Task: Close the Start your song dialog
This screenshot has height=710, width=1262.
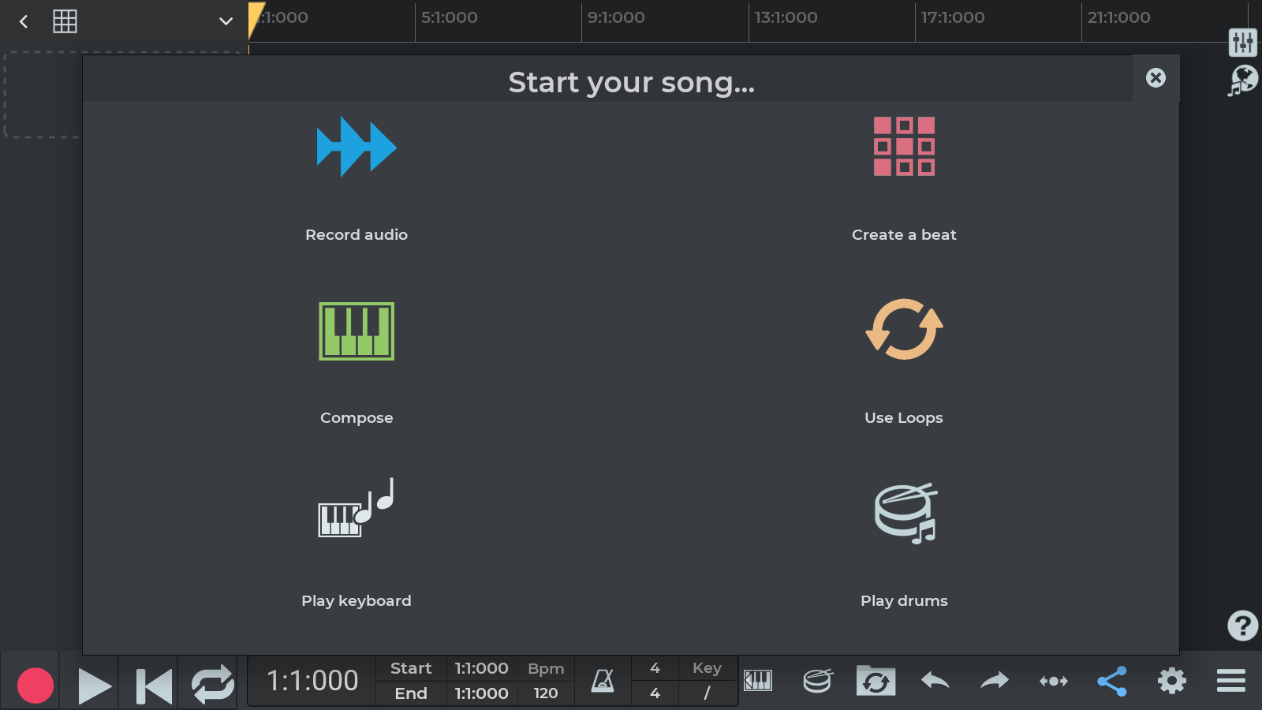Action: click(1156, 78)
